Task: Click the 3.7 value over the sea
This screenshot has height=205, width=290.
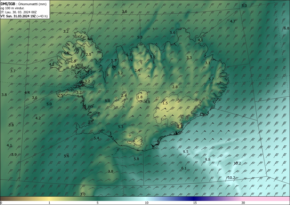Action: coord(13,71)
